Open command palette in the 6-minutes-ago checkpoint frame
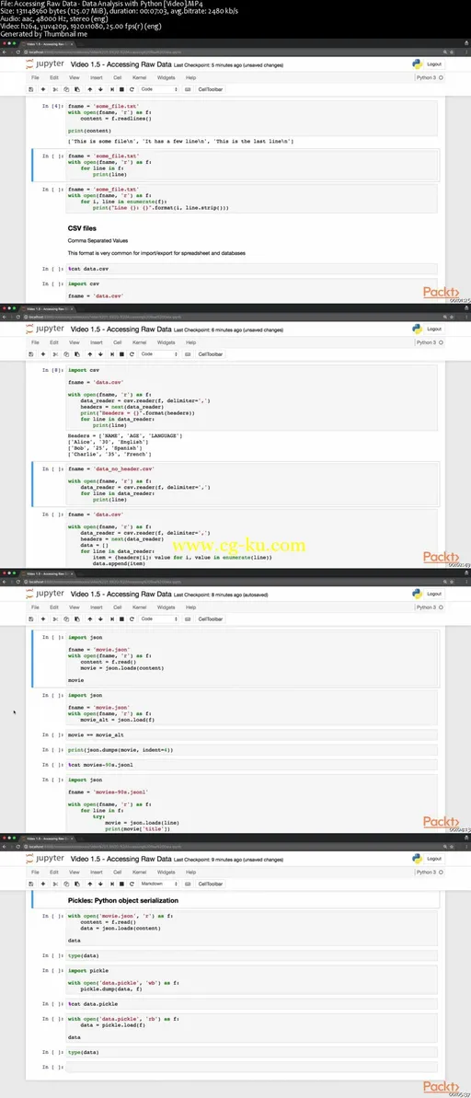Screen dimensions: 471x1098 click(x=187, y=354)
